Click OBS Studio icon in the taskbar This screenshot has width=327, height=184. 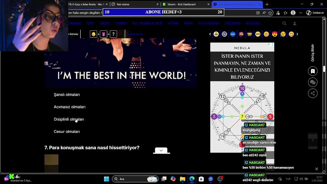point(220,179)
